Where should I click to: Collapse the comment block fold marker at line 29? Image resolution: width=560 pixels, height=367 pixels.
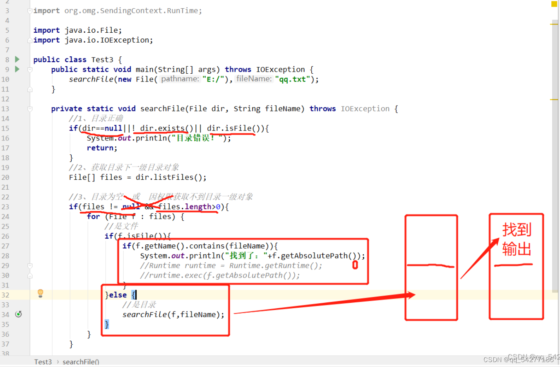(30, 266)
